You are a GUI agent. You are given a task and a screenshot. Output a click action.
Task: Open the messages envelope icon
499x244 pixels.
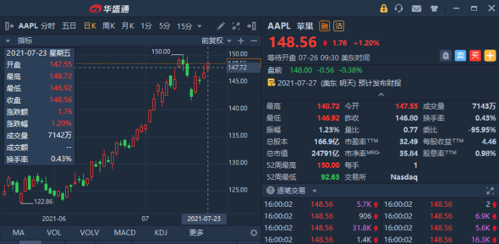pos(416,9)
